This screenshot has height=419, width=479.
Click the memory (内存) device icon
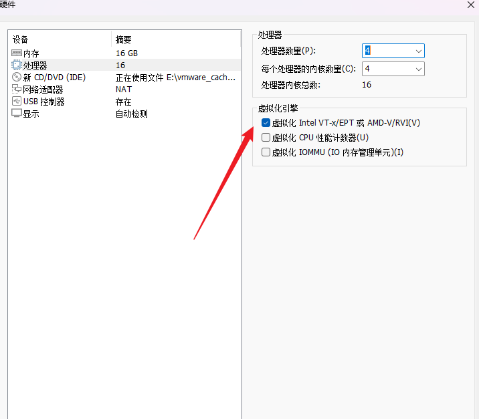pyautogui.click(x=17, y=53)
